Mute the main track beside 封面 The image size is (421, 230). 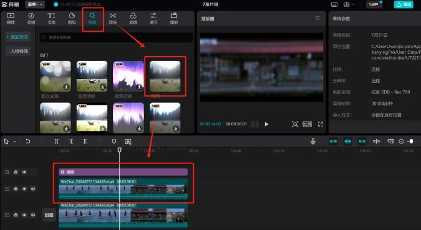tap(33, 215)
